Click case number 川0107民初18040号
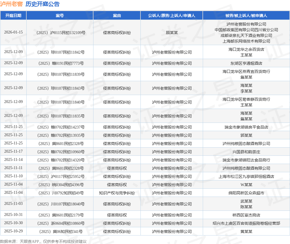 61,204
